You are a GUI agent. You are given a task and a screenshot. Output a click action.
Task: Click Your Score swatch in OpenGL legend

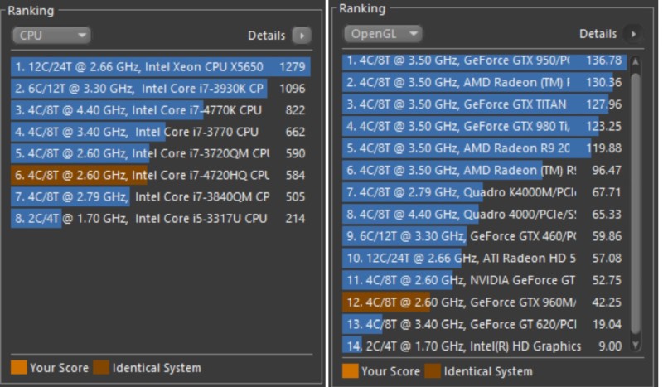tap(350, 371)
